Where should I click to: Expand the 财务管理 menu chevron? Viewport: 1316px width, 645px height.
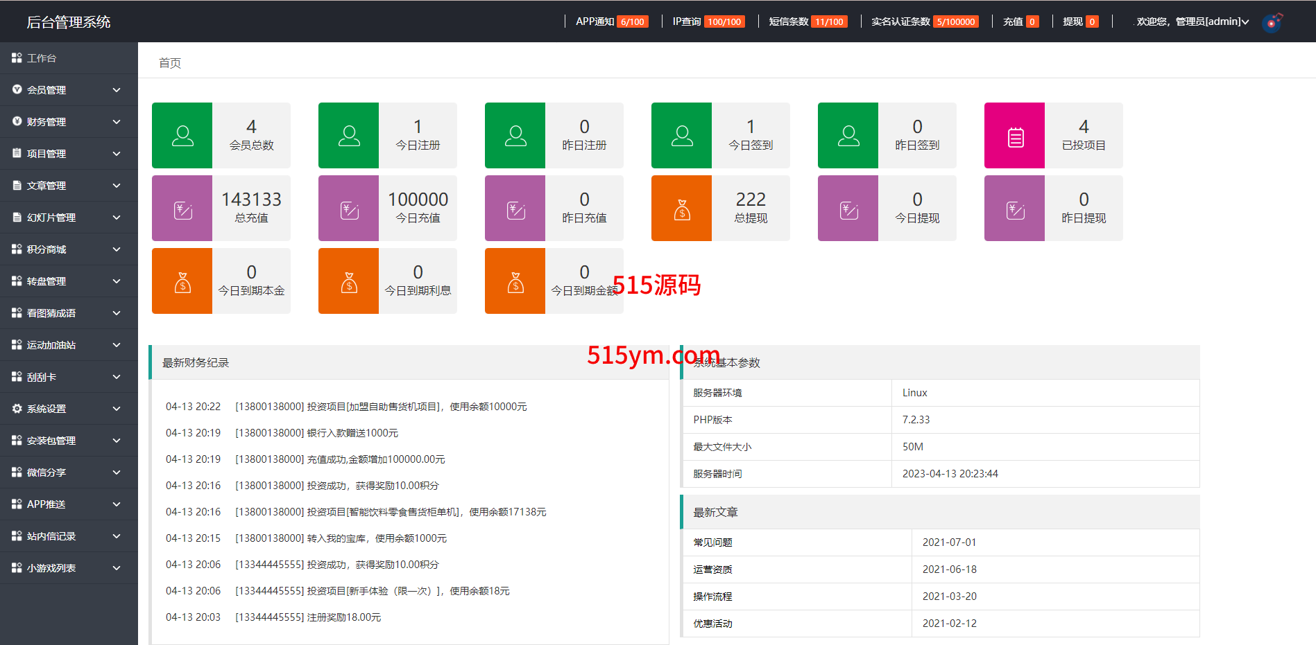117,122
